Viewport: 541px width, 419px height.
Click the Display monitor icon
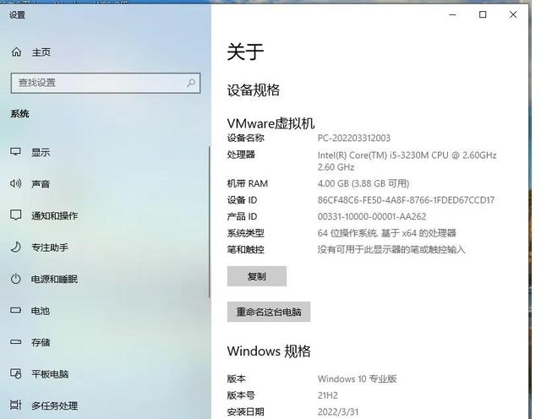click(15, 152)
